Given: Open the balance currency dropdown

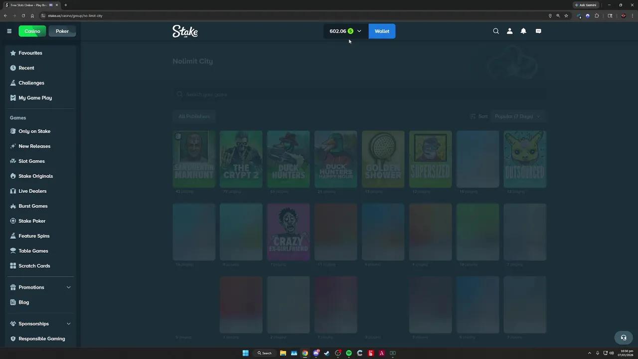Looking at the screenshot, I should tap(359, 31).
